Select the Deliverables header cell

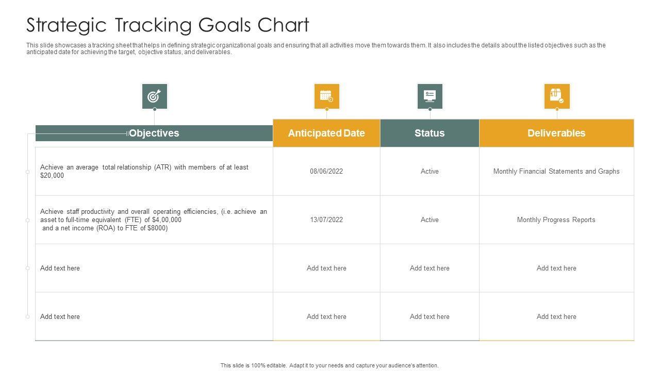point(556,133)
